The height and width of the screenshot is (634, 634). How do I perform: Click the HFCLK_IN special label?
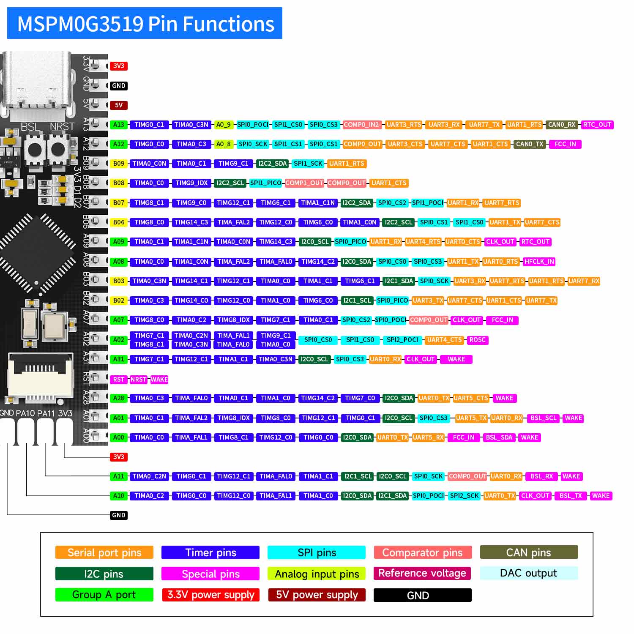point(539,262)
